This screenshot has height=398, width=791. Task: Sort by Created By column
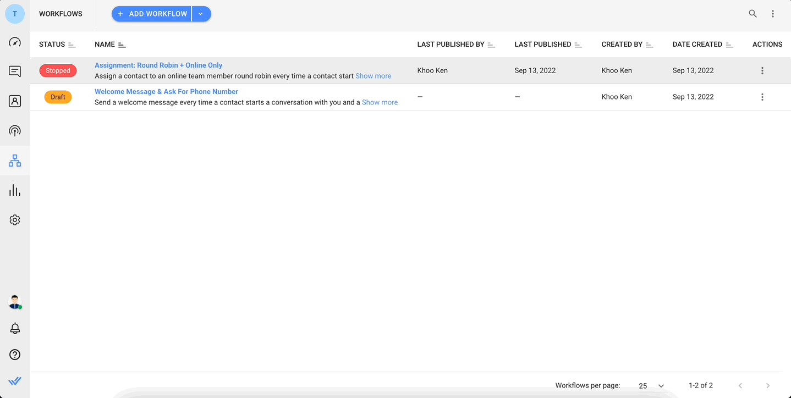650,45
